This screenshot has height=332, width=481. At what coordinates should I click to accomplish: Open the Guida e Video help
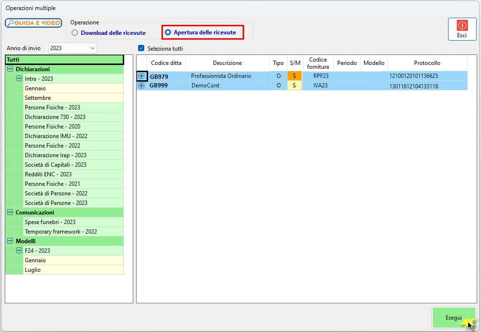(33, 23)
